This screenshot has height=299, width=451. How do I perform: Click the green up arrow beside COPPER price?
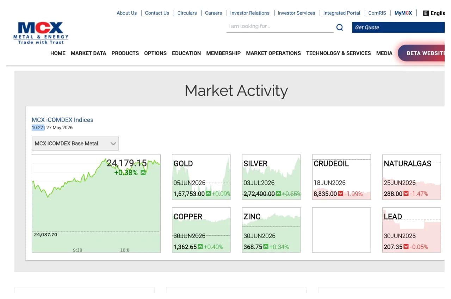pos(200,247)
